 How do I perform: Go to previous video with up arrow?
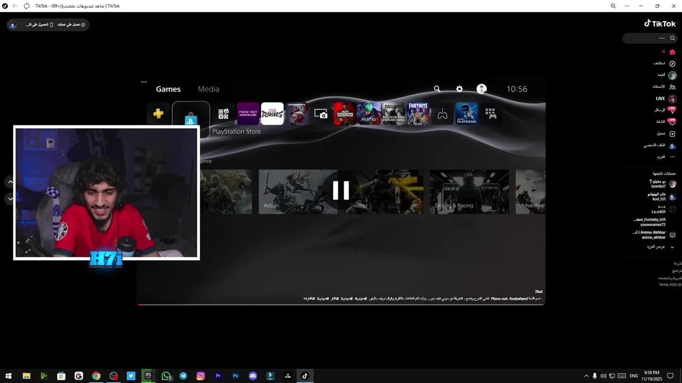(x=10, y=182)
